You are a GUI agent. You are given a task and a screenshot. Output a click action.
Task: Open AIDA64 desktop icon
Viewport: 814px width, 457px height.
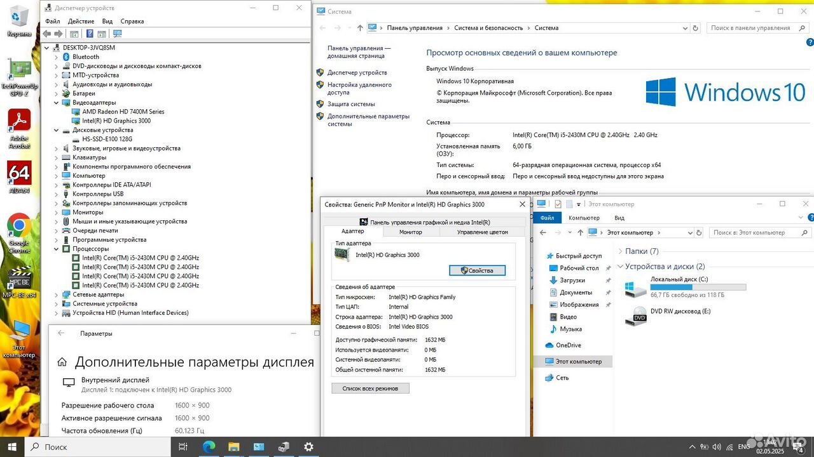(19, 177)
